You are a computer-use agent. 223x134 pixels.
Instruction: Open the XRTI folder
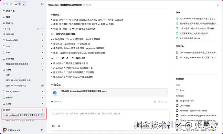tap(7, 104)
